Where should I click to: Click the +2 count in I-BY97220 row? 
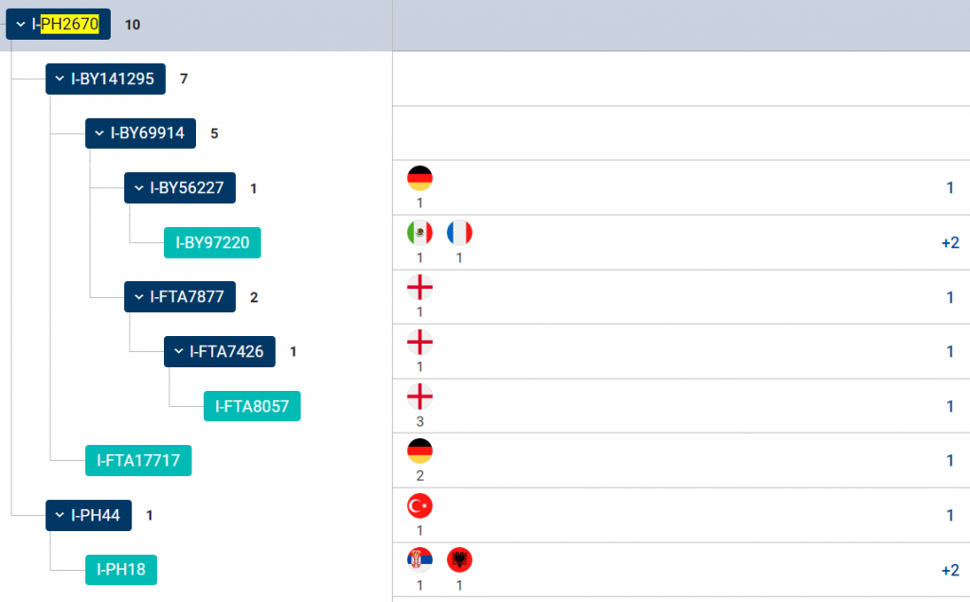[950, 243]
